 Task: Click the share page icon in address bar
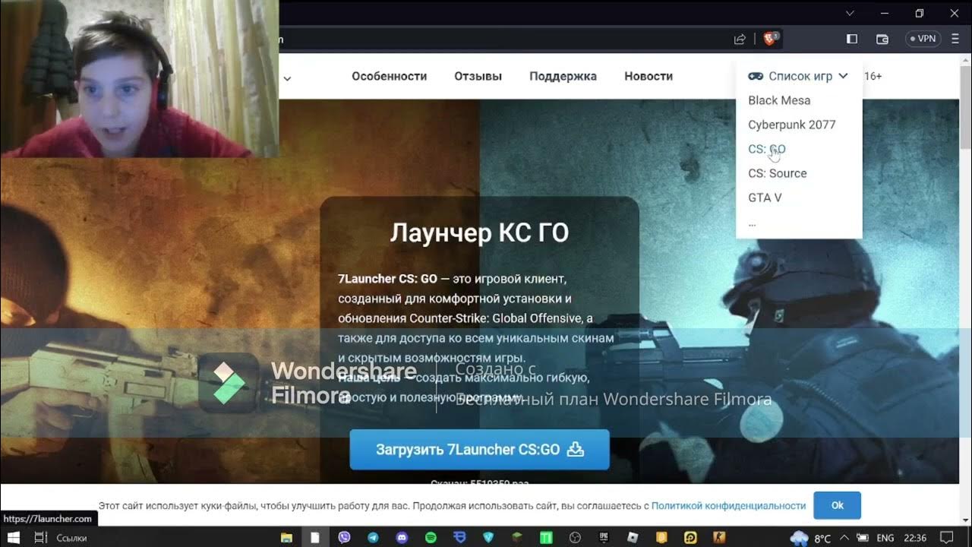click(x=740, y=39)
